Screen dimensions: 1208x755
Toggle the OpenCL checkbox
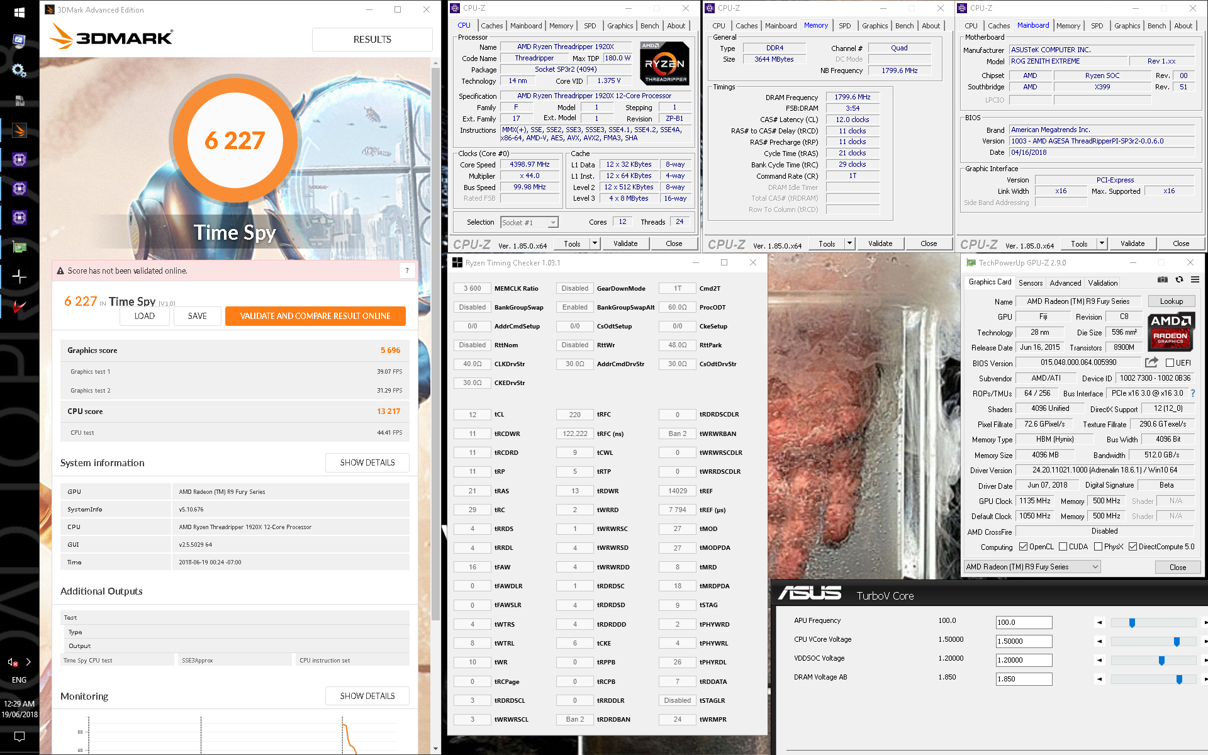1023,547
